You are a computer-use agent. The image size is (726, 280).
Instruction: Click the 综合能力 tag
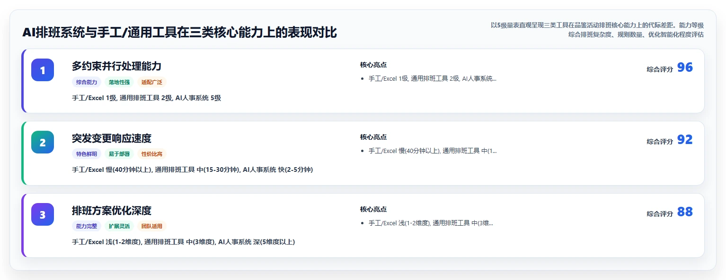tap(87, 82)
